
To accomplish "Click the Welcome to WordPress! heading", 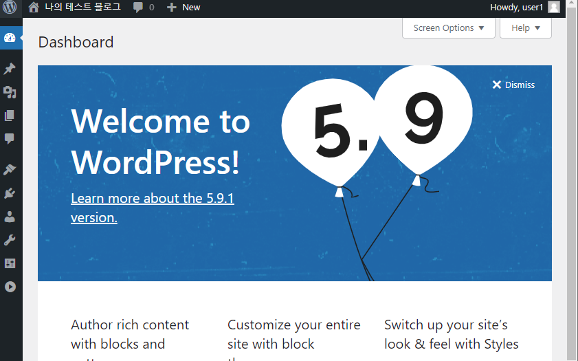I will pyautogui.click(x=160, y=142).
